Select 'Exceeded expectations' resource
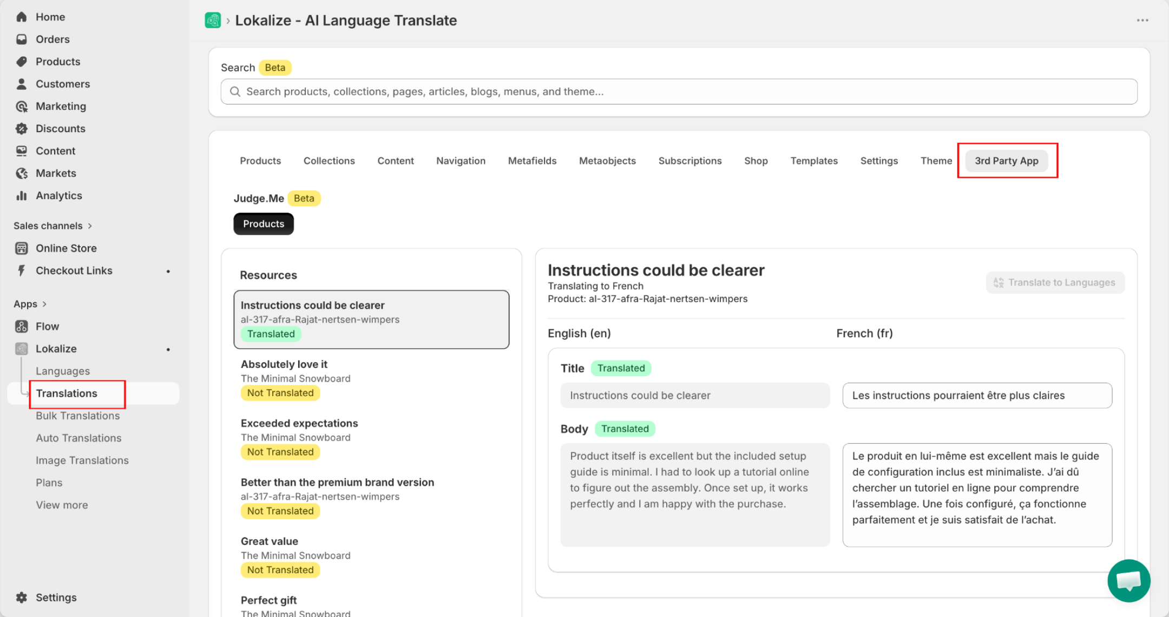Viewport: 1169px width, 617px height. [x=371, y=437]
